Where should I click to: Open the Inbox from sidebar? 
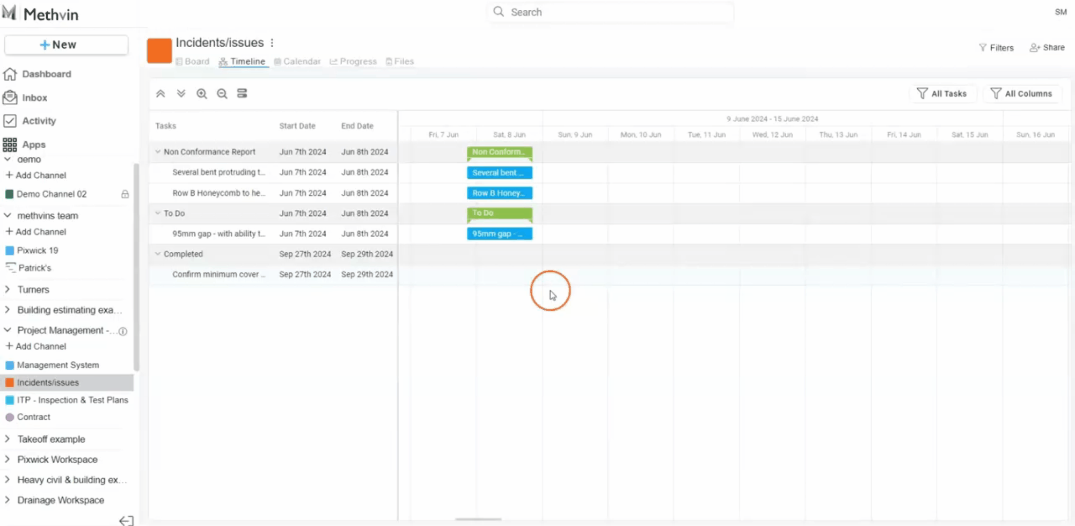[x=34, y=97]
